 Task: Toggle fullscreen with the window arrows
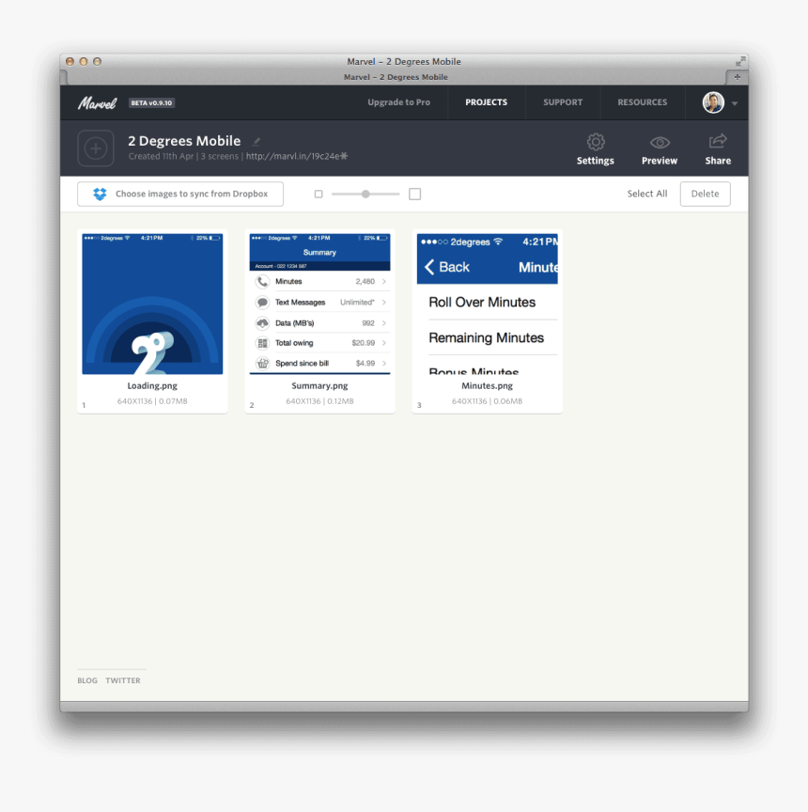tap(740, 62)
